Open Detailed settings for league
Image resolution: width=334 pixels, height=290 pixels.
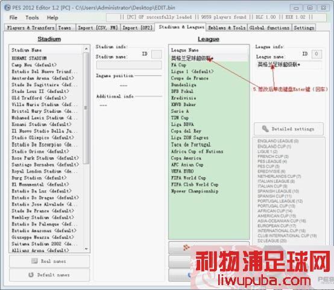(x=289, y=129)
